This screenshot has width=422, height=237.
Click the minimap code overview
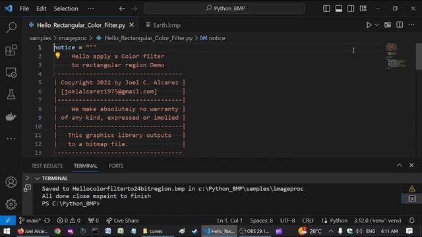(x=396, y=56)
